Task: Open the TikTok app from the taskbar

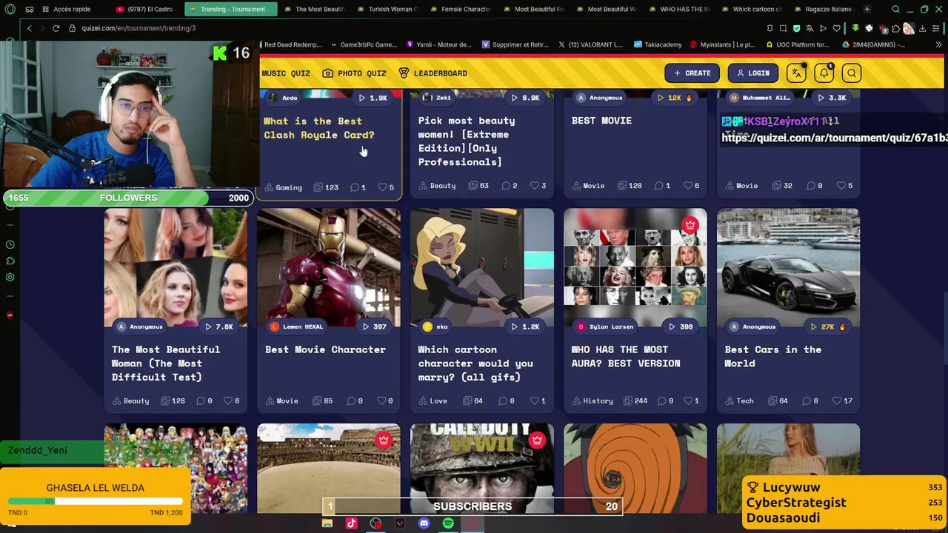Action: [x=351, y=523]
